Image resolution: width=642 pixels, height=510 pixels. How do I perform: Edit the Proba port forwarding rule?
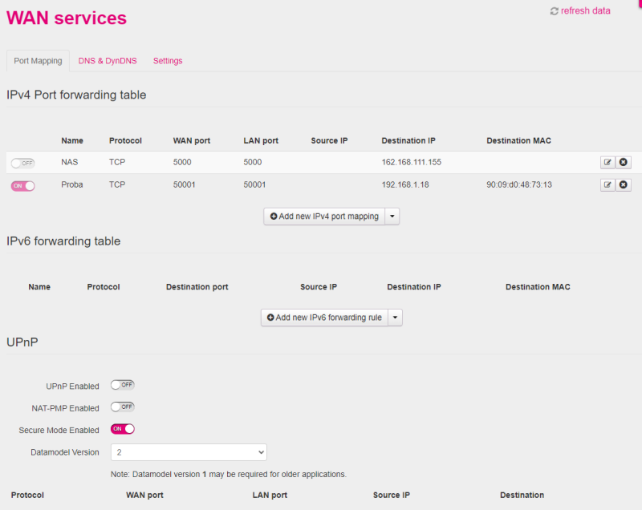[607, 185]
